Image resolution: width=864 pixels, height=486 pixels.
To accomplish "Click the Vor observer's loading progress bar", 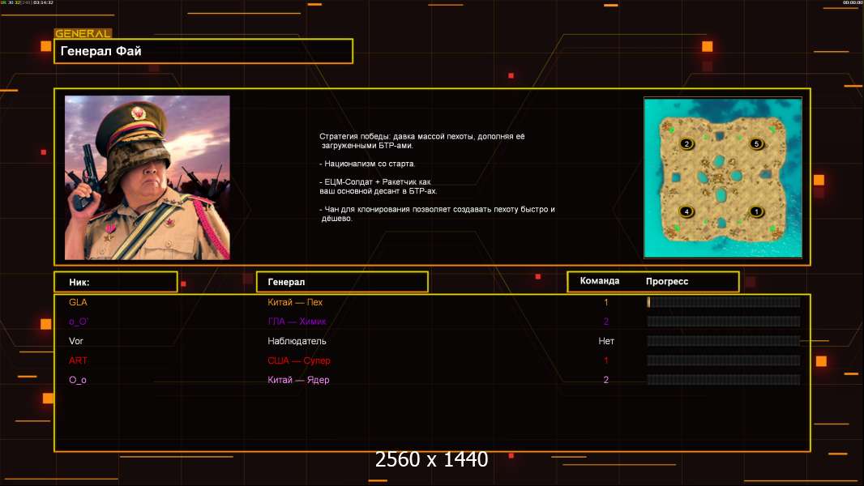I will click(x=724, y=341).
